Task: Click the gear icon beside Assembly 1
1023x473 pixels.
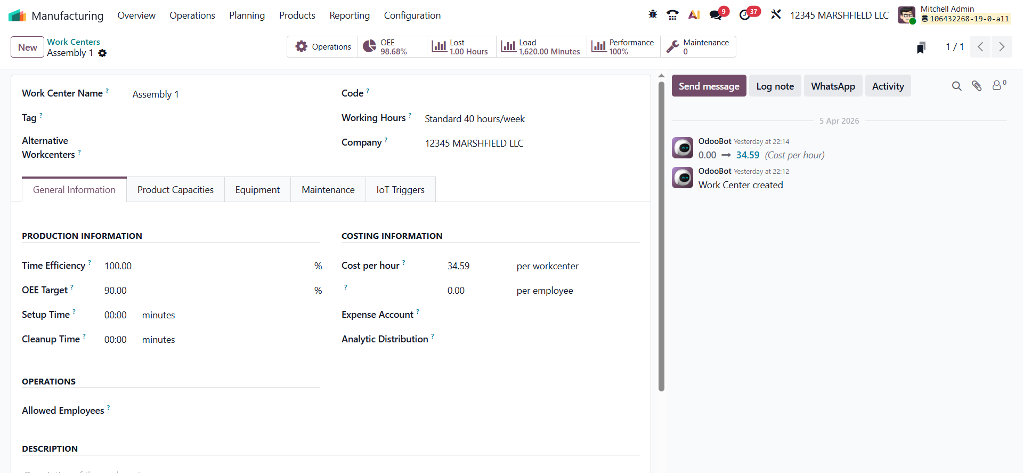Action: click(x=102, y=53)
